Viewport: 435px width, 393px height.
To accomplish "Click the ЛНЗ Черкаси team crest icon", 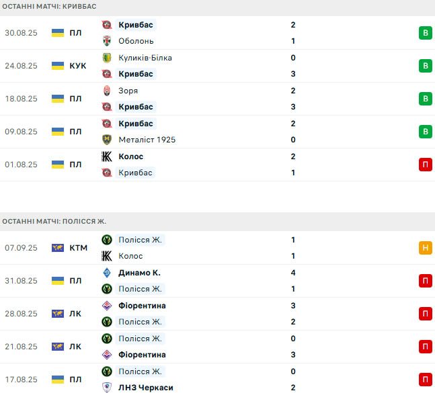I will click(106, 388).
